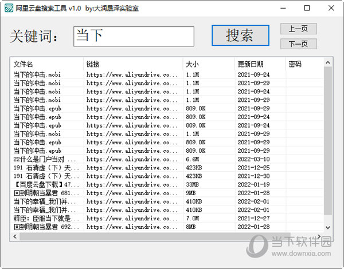
Task: Focus the 关键词 keyword input field
Action: (134, 37)
